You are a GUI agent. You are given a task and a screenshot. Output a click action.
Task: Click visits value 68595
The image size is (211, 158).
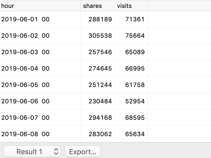(135, 118)
